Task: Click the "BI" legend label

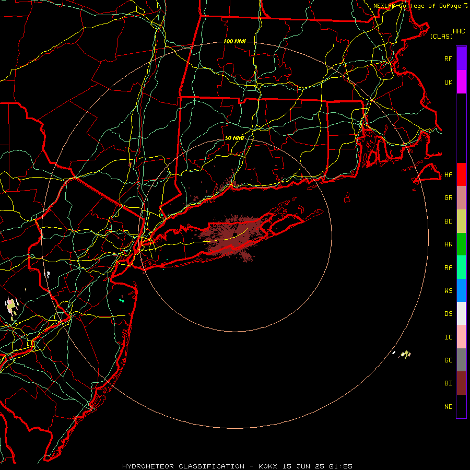Action: [x=449, y=383]
